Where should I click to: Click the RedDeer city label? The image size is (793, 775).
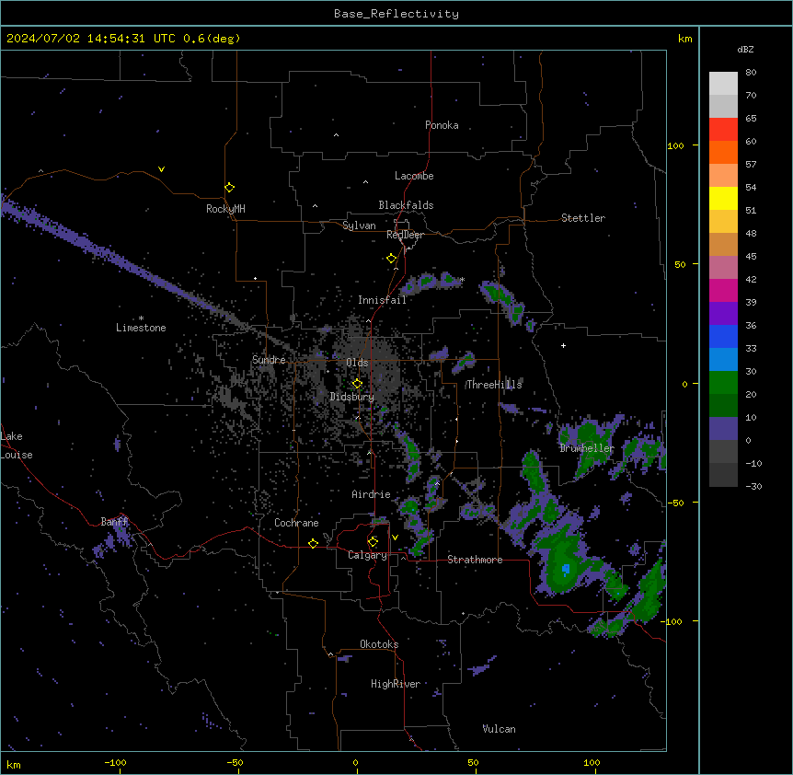[x=405, y=235]
